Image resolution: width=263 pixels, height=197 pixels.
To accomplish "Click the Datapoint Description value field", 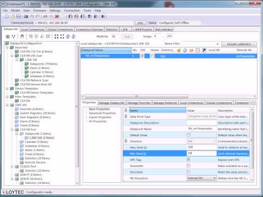I will pyautogui.click(x=202, y=123).
